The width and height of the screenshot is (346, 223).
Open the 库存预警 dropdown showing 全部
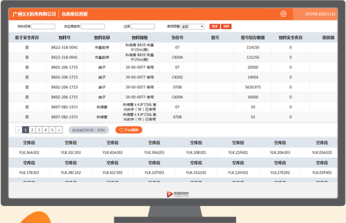[x=192, y=26]
